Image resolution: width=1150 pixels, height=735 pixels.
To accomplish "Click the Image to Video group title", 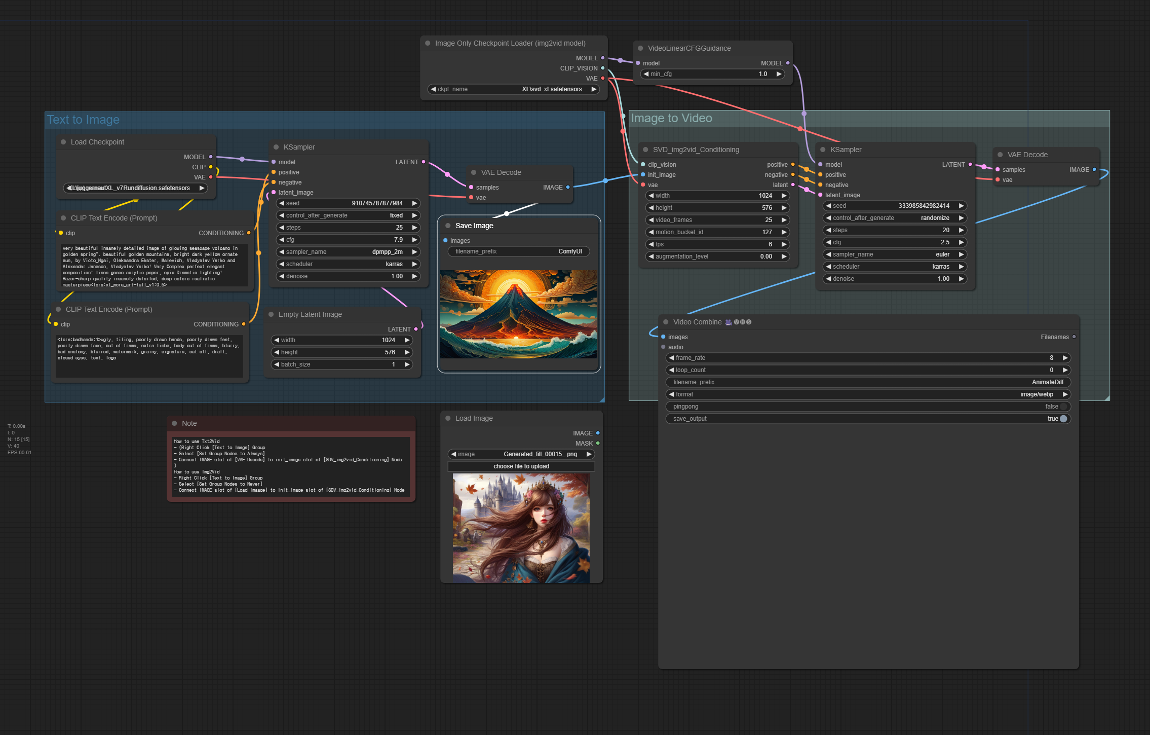I will 671,118.
